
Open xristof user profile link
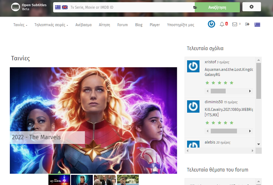point(210,62)
